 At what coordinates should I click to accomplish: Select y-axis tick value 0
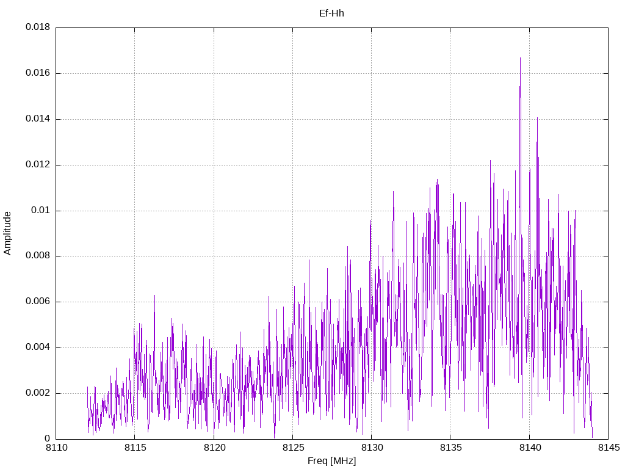point(48,438)
